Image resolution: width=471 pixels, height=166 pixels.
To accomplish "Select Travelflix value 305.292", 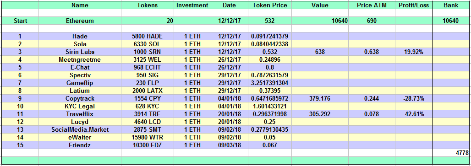I will coord(320,114).
